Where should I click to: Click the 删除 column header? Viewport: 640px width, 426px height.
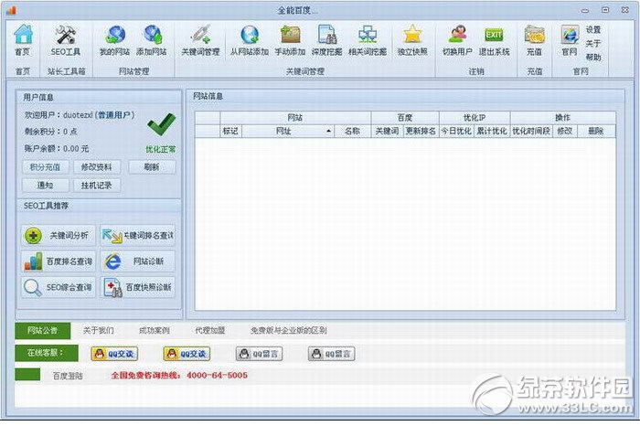[x=596, y=131]
